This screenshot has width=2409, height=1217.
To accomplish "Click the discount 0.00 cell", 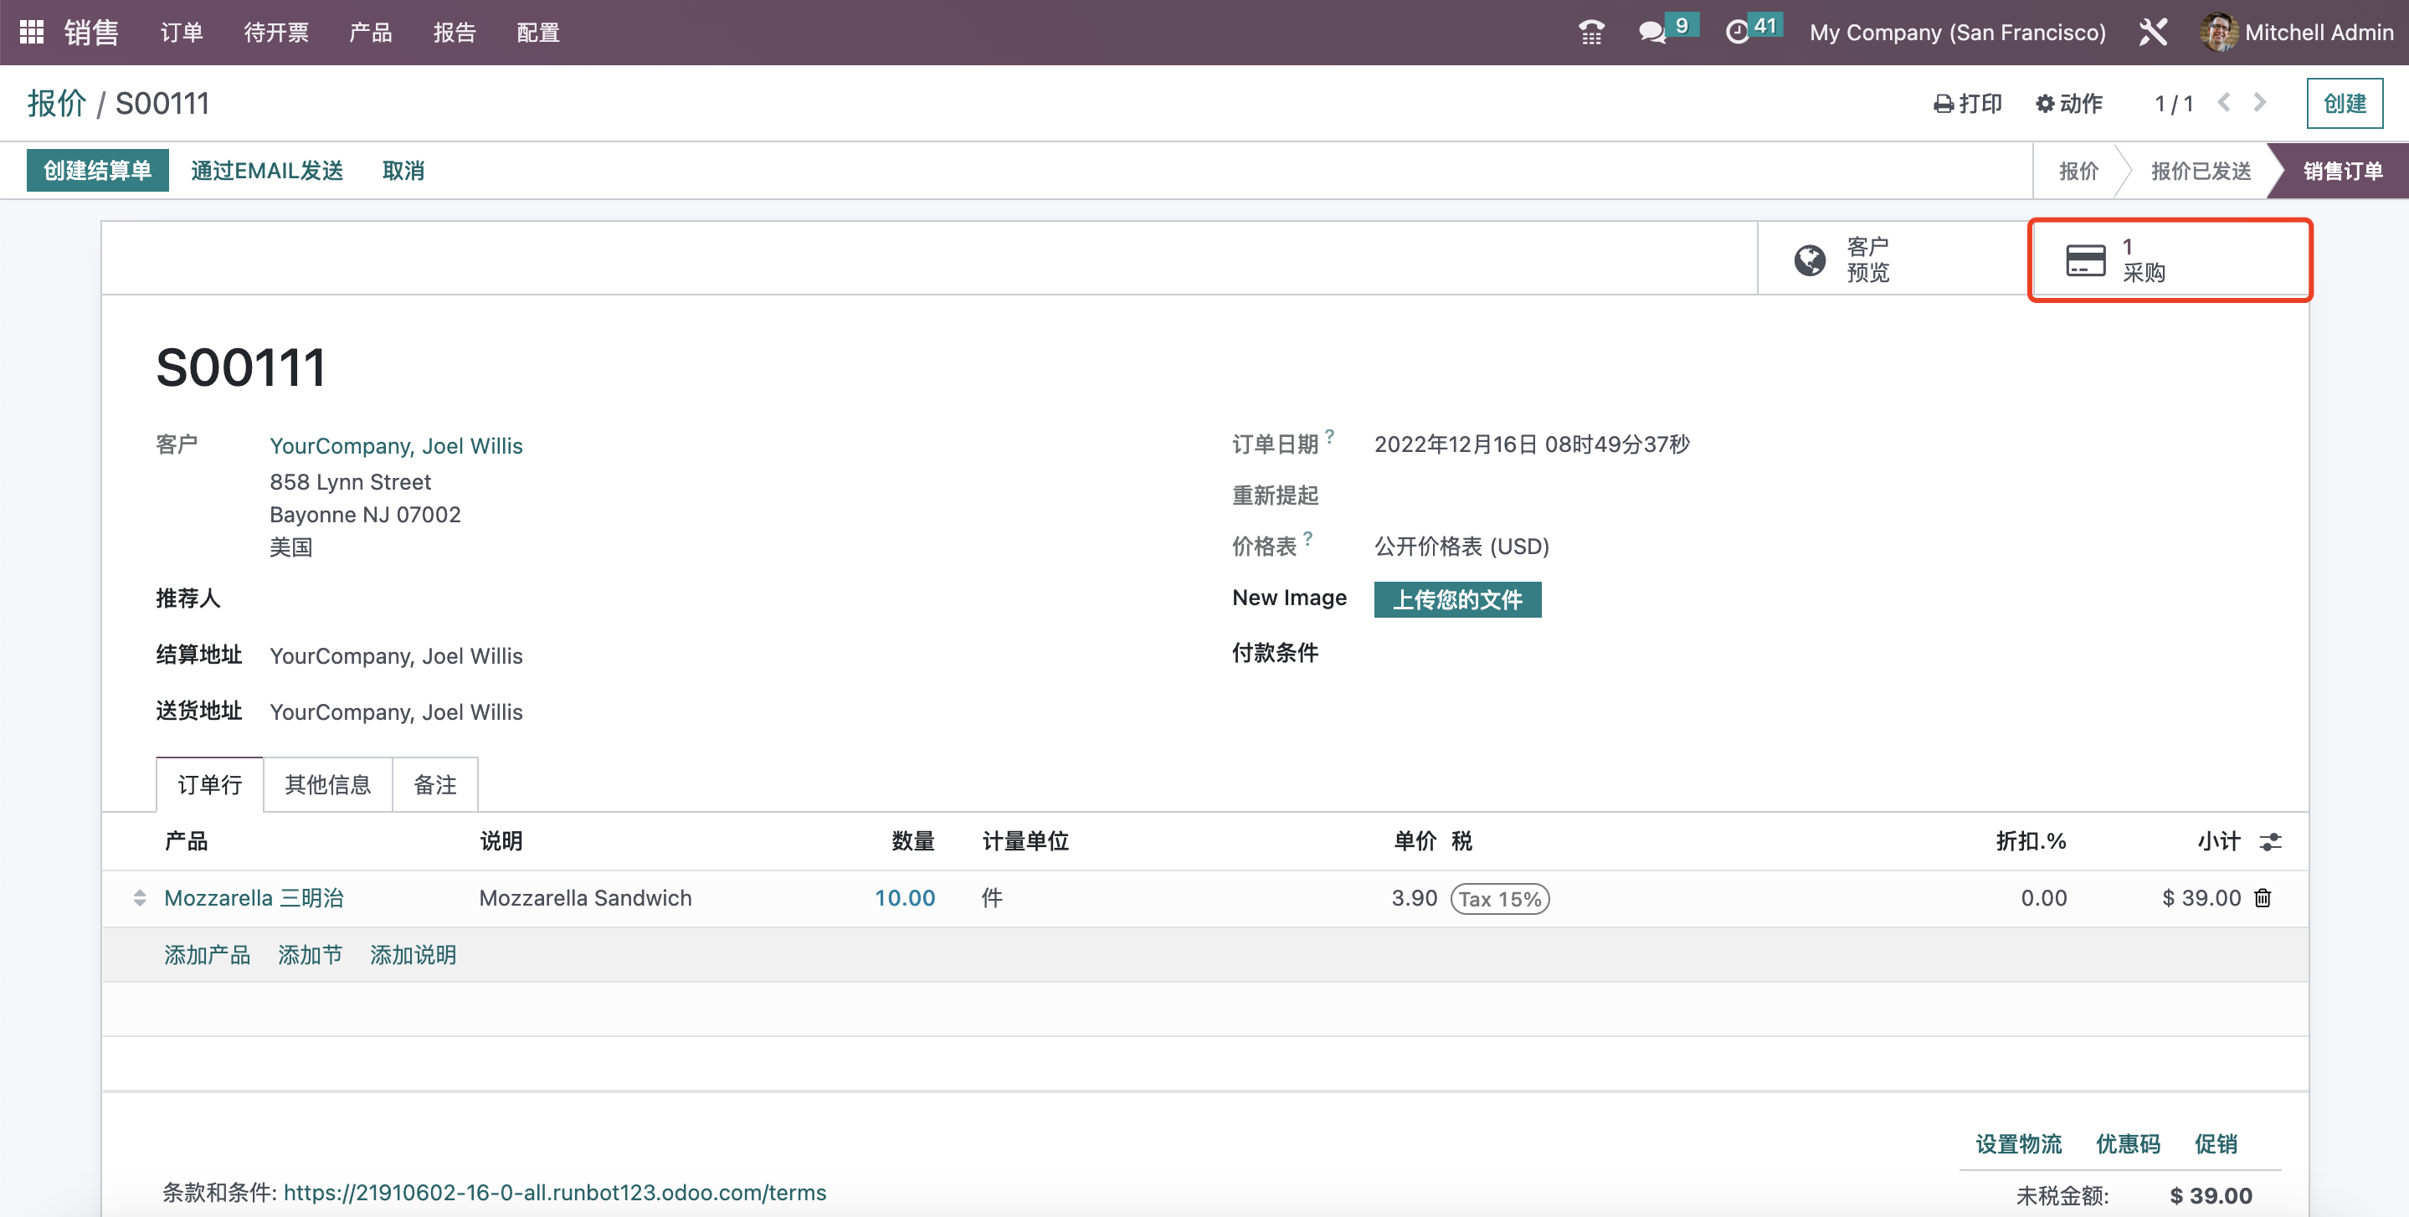I will pyautogui.click(x=2043, y=898).
